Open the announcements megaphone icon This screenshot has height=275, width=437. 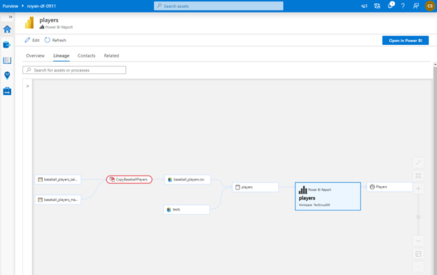click(x=364, y=6)
